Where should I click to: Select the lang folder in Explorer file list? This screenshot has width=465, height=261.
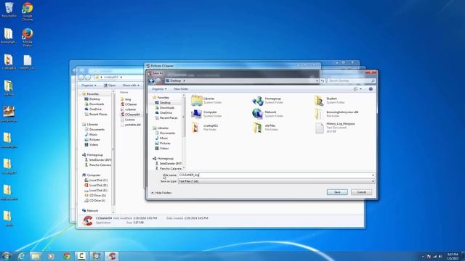click(x=128, y=99)
